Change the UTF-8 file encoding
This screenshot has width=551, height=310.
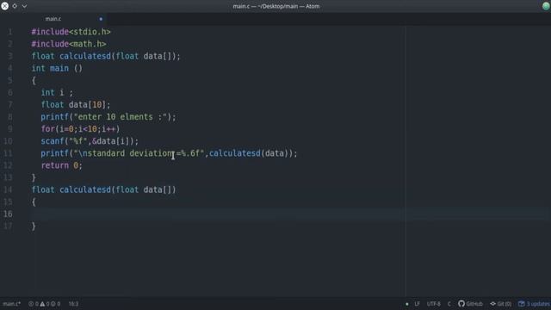click(x=433, y=304)
